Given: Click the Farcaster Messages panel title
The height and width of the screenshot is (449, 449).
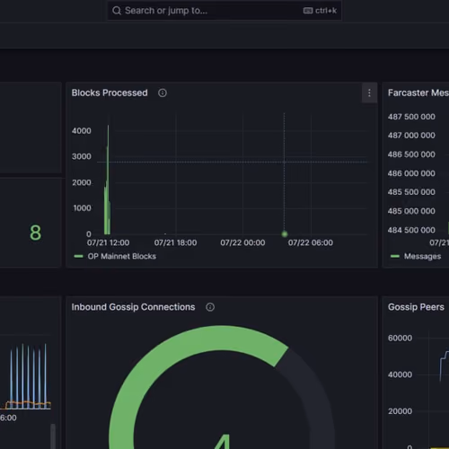Looking at the screenshot, I should (418, 92).
